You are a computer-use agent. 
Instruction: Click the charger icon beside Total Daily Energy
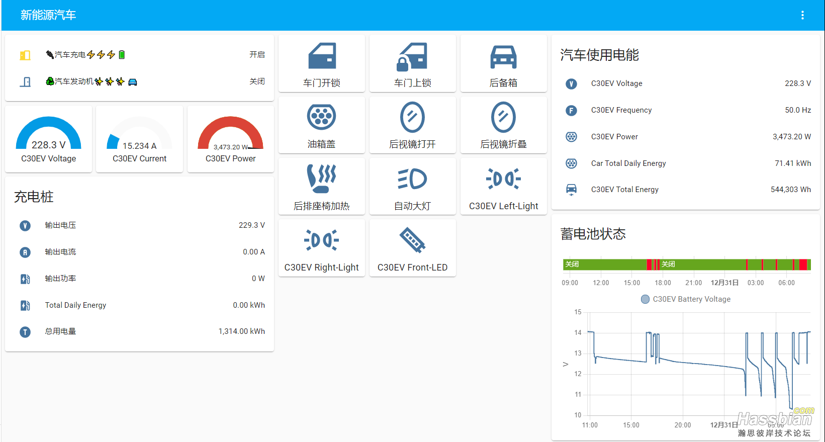tap(25, 305)
